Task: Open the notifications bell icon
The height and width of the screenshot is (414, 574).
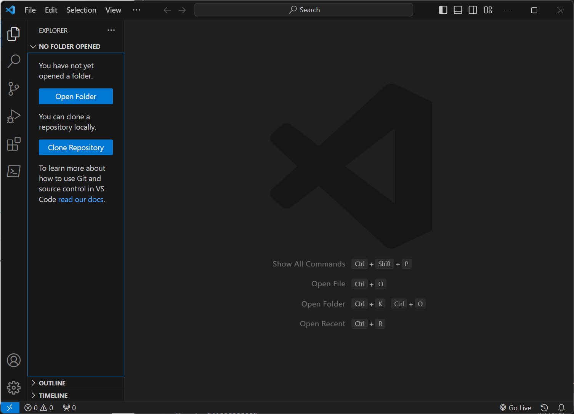Action: tap(561, 408)
